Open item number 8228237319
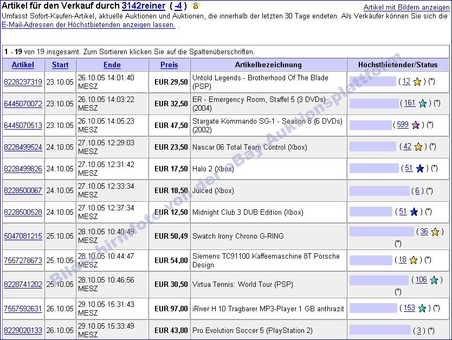The image size is (452, 340). (x=23, y=82)
